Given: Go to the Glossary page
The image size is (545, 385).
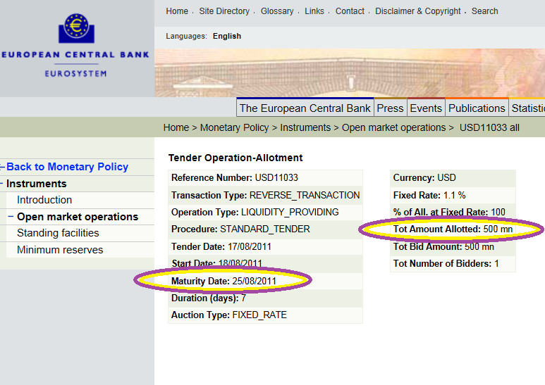Looking at the screenshot, I should point(277,11).
